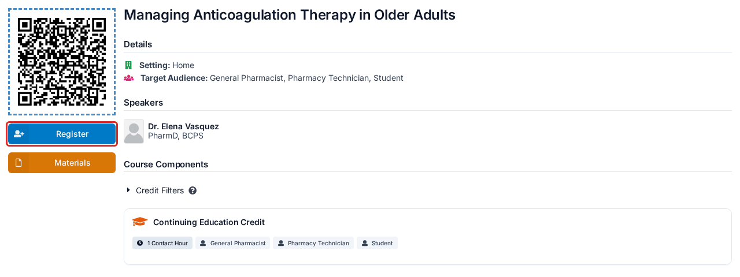
Task: Select the General Pharmacist tag
Action: pyautogui.click(x=232, y=243)
